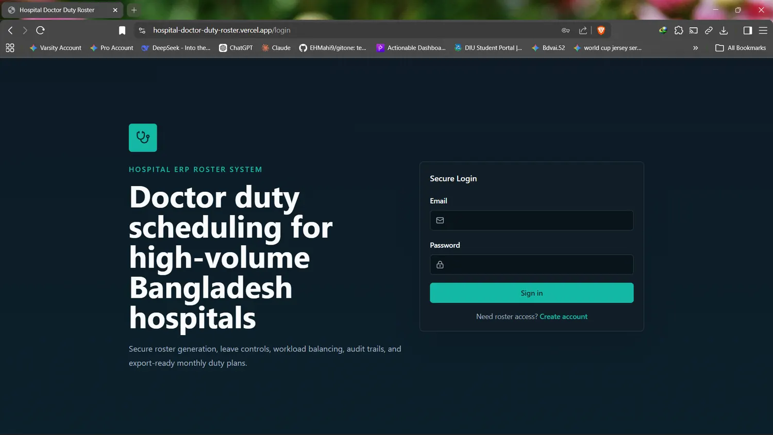Bookmark this page using the bookmark icon

[122, 30]
